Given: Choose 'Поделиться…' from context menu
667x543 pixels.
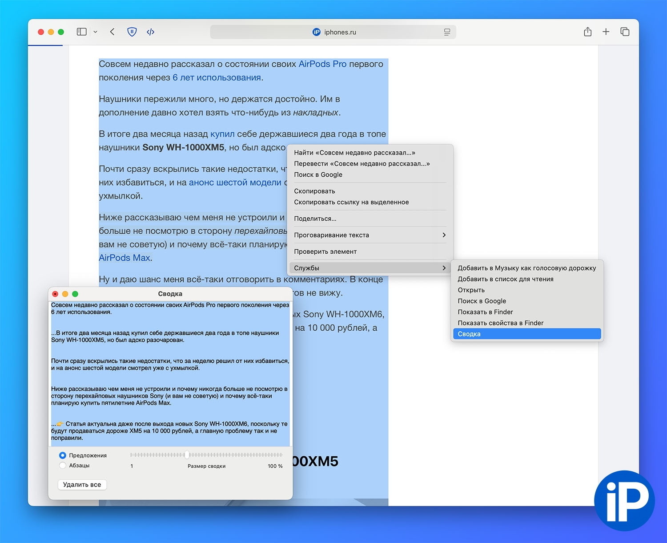Looking at the screenshot, I should [370, 219].
